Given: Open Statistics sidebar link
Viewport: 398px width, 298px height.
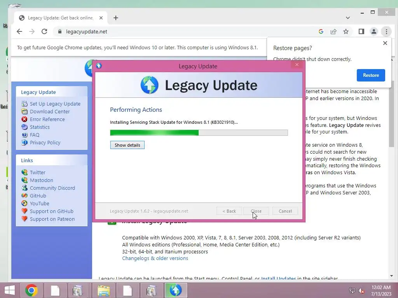Looking at the screenshot, I should click(x=40, y=127).
